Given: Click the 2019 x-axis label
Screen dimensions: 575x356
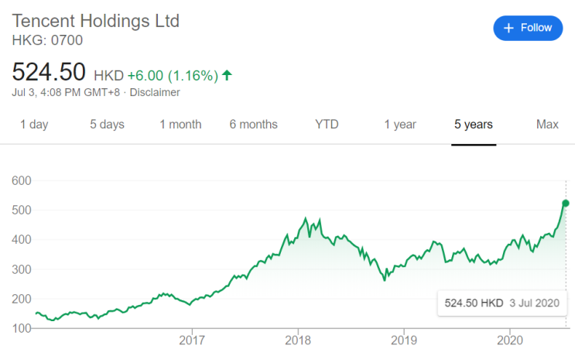Looking at the screenshot, I should click(404, 340).
